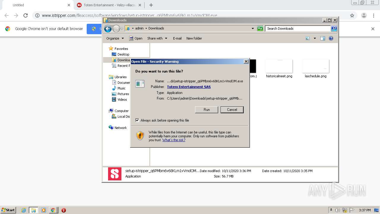The width and height of the screenshot is (380, 214).
Task: Click Open in the Explorer toolbar
Action: point(136,38)
